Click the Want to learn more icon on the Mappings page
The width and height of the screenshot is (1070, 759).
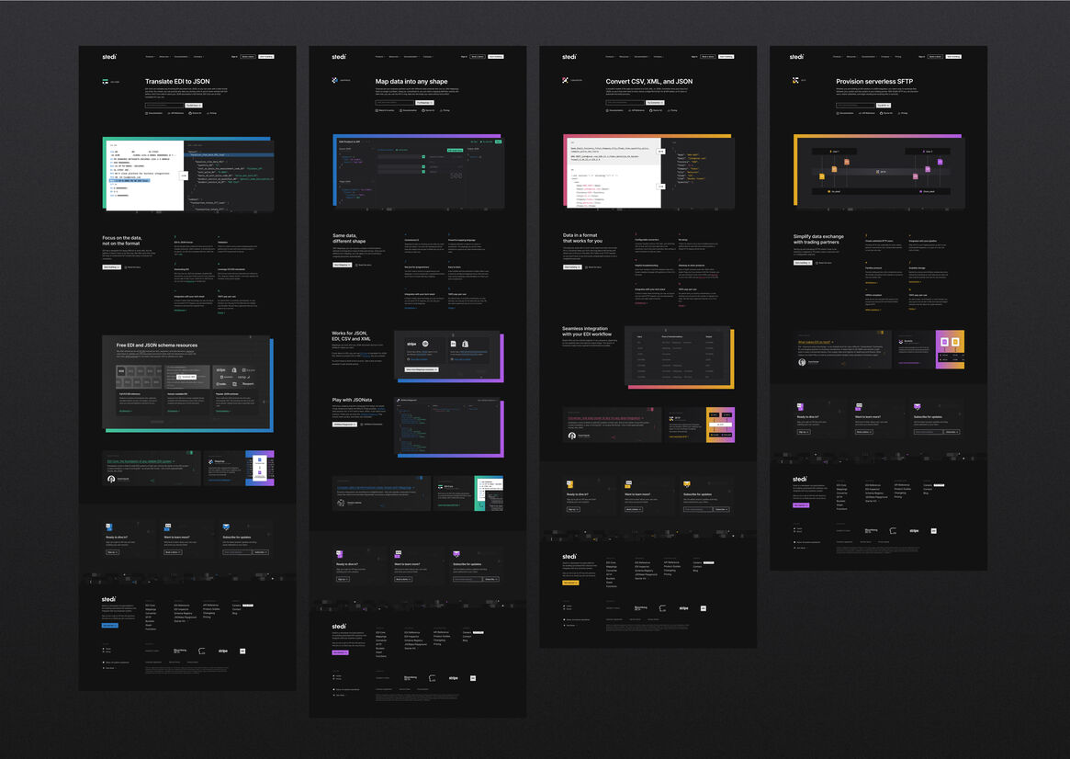point(398,554)
